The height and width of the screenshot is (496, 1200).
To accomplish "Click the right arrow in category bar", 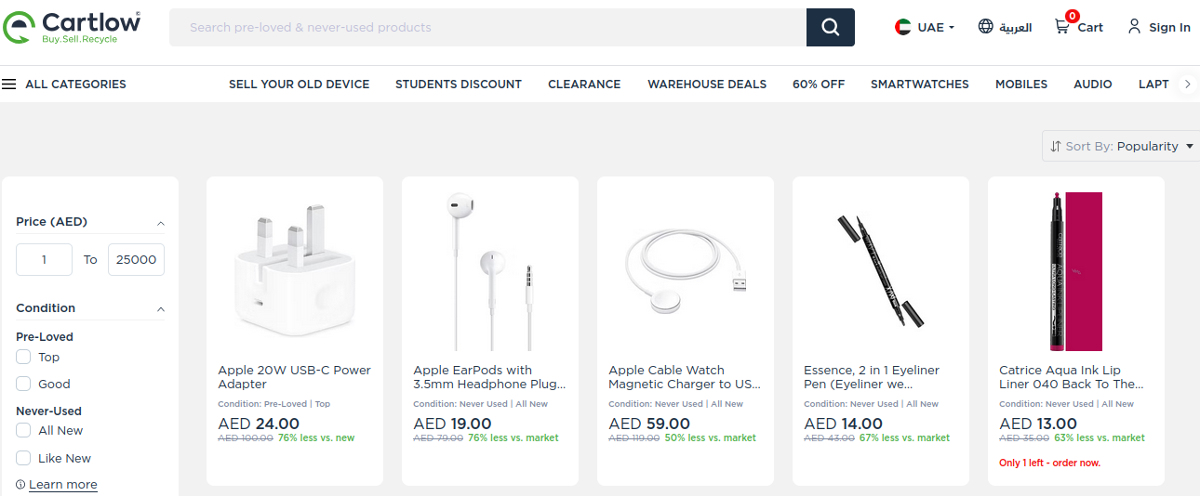I will coord(1187,84).
